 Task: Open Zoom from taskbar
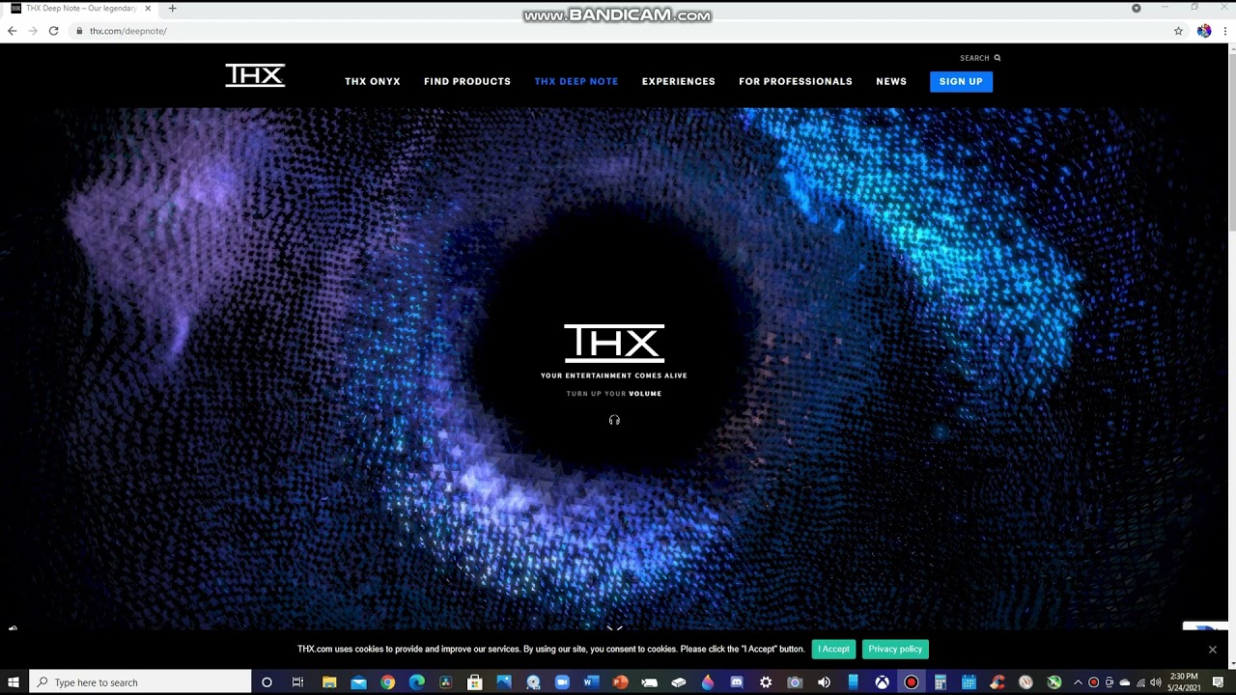click(x=562, y=682)
